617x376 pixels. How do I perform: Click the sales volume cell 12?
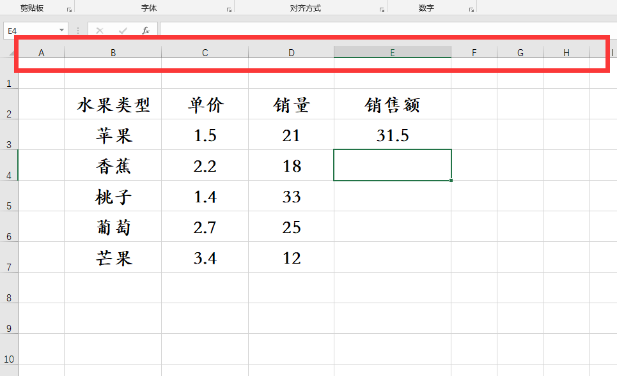291,257
